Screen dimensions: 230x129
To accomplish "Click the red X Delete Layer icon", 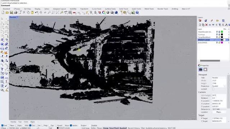I will (x=206, y=25).
